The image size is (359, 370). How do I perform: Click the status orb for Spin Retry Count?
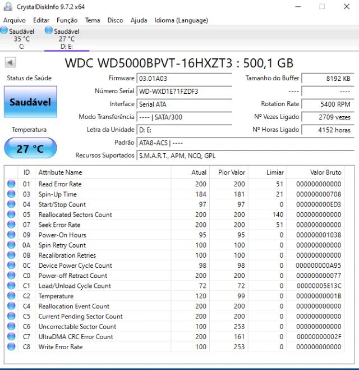click(x=11, y=245)
